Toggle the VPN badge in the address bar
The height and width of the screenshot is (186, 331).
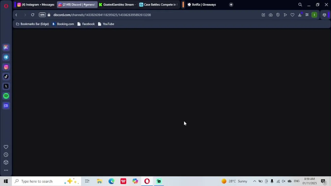(42, 15)
